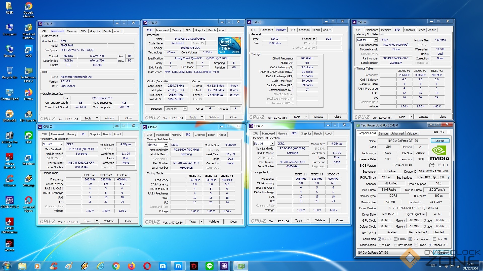The height and width of the screenshot is (271, 483).
Task: Toggle the OpenCL checkbox
Action: tap(380, 239)
